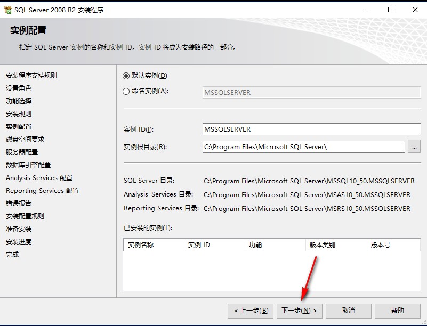Viewport: 427px width, 326px height.
Task: Close the SQL Server setup window
Action: click(415, 10)
